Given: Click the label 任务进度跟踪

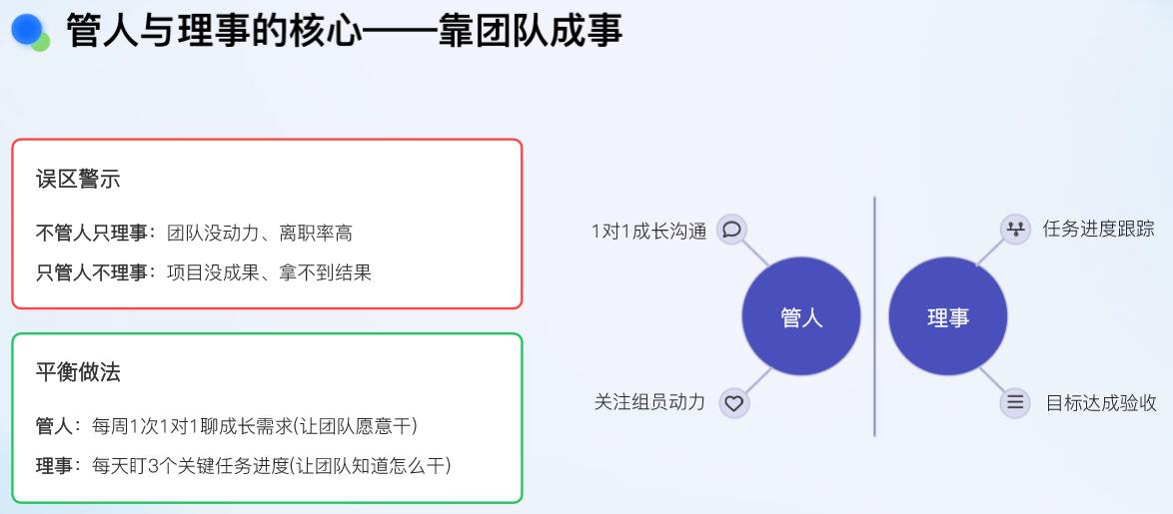Looking at the screenshot, I should tap(1099, 230).
